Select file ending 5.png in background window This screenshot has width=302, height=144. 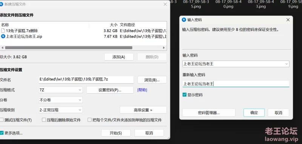(x=196, y=4)
